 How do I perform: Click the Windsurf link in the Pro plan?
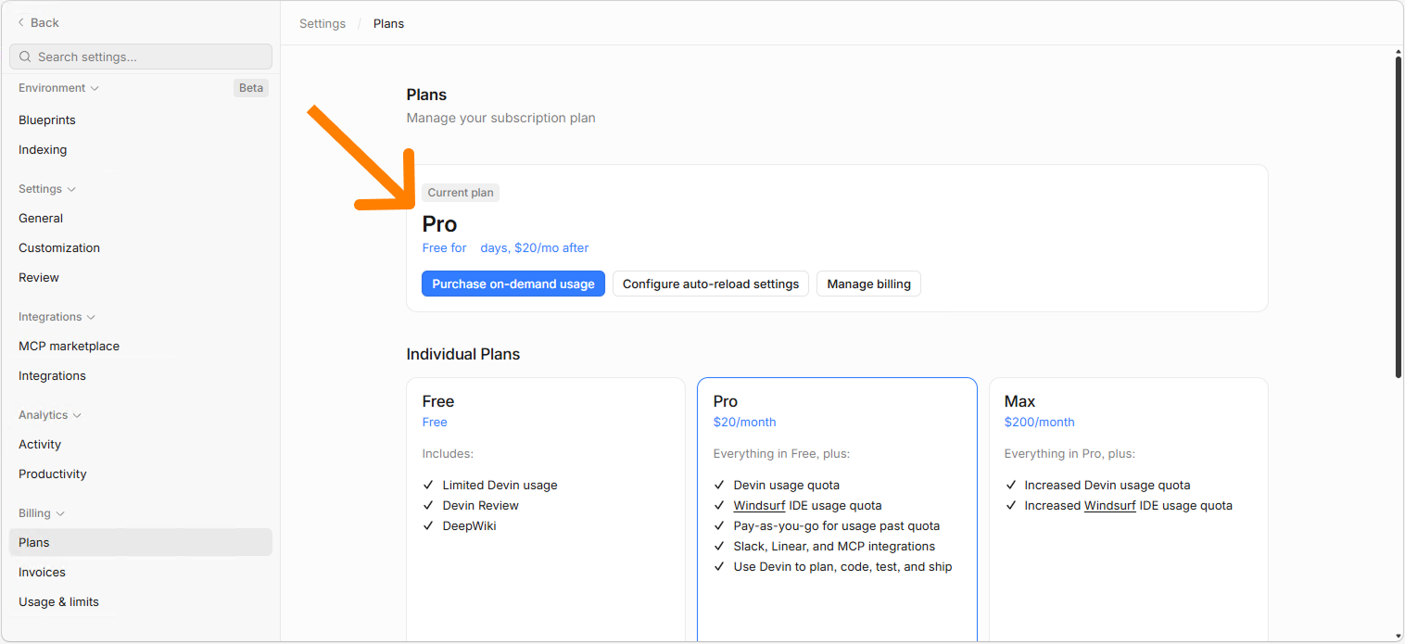[x=759, y=505]
